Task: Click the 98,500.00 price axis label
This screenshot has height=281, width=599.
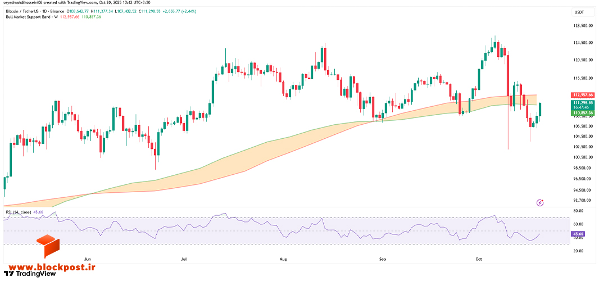Action: 582,168
